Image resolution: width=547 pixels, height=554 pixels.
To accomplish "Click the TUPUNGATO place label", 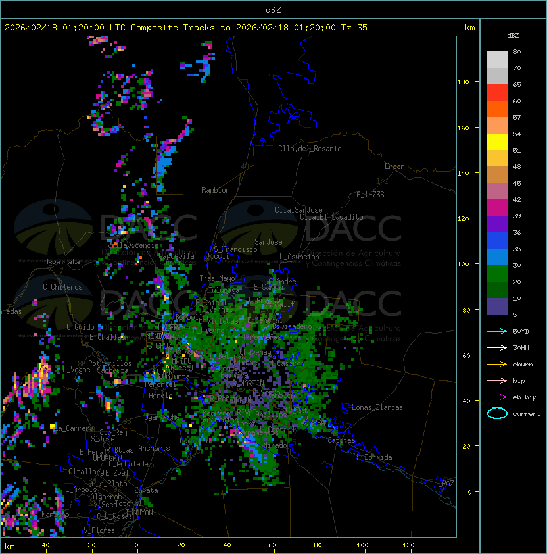I will click(x=107, y=458).
